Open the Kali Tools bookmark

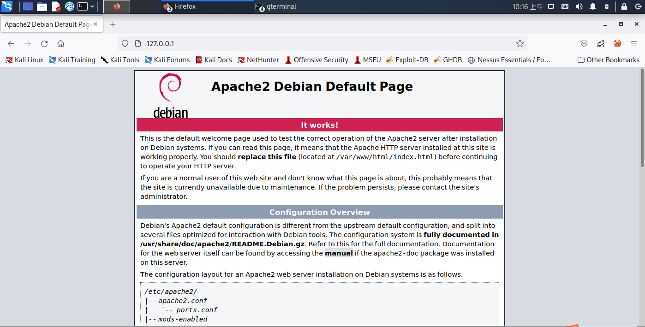pyautogui.click(x=119, y=60)
